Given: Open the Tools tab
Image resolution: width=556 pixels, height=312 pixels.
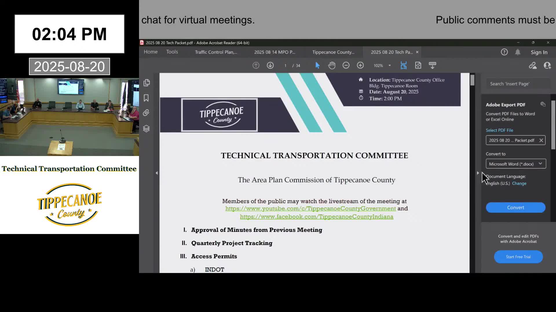Looking at the screenshot, I should pos(172,52).
